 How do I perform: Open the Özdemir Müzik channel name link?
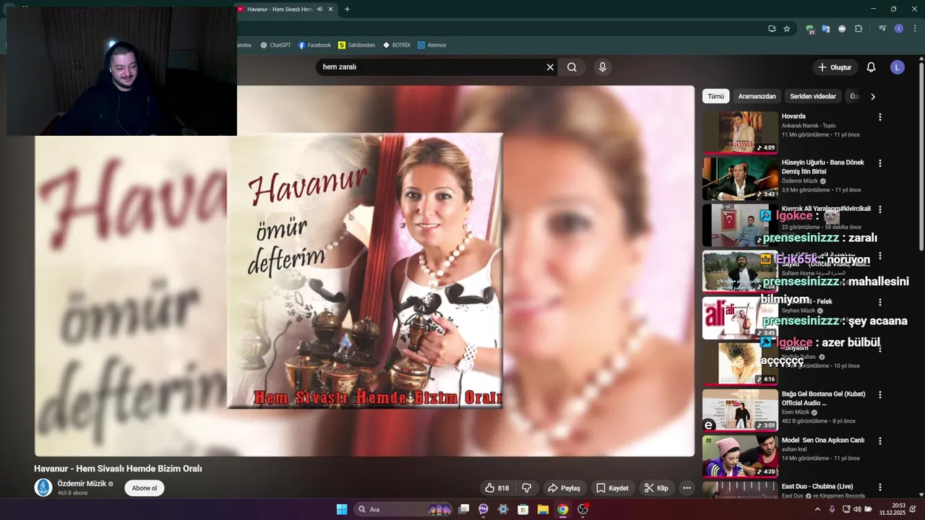pyautogui.click(x=82, y=484)
